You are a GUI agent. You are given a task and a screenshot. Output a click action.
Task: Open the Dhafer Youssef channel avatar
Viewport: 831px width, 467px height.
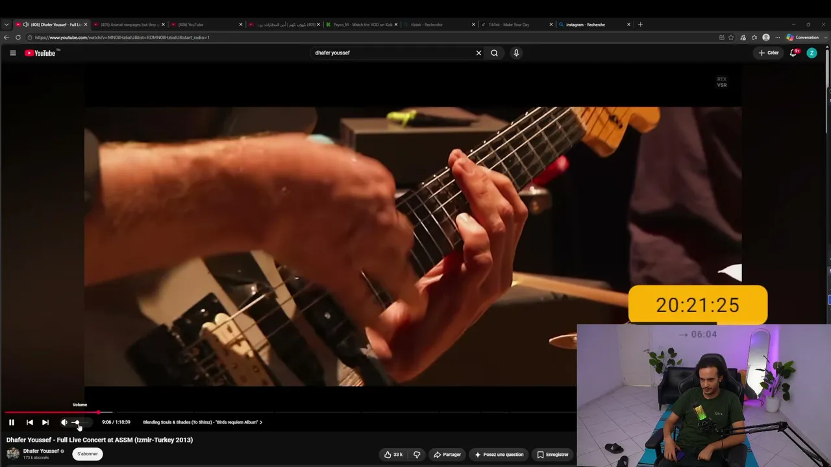(x=13, y=453)
